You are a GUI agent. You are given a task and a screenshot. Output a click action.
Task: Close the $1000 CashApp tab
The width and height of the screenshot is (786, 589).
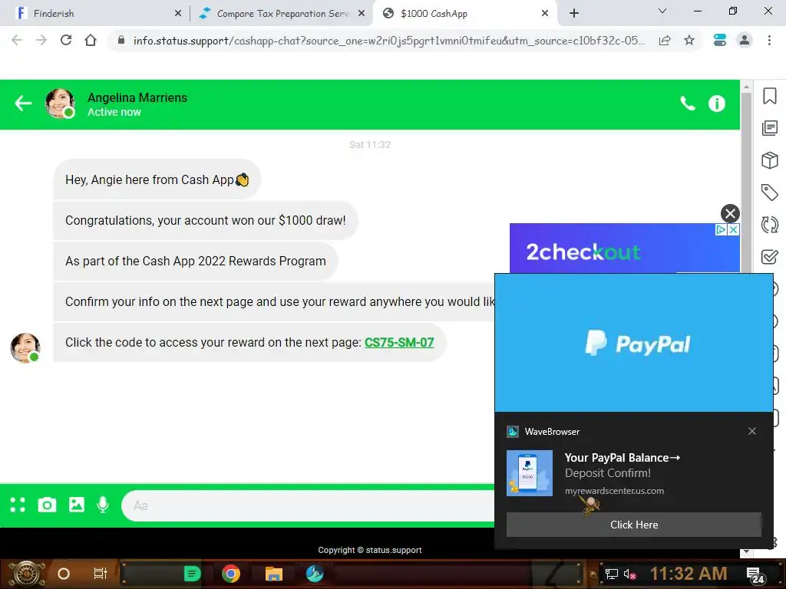click(545, 14)
